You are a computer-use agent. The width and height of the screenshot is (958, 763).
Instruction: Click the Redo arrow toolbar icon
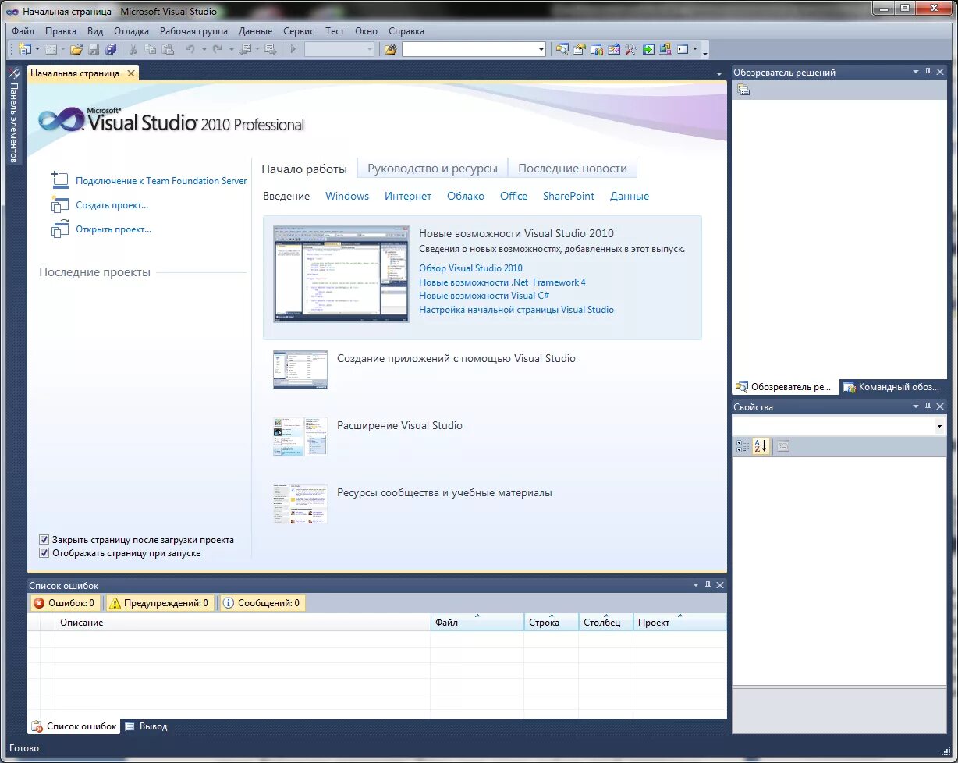(x=217, y=49)
